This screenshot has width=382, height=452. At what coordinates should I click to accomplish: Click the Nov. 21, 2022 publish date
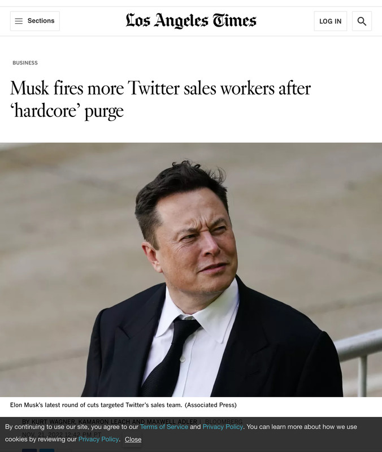click(x=62, y=434)
